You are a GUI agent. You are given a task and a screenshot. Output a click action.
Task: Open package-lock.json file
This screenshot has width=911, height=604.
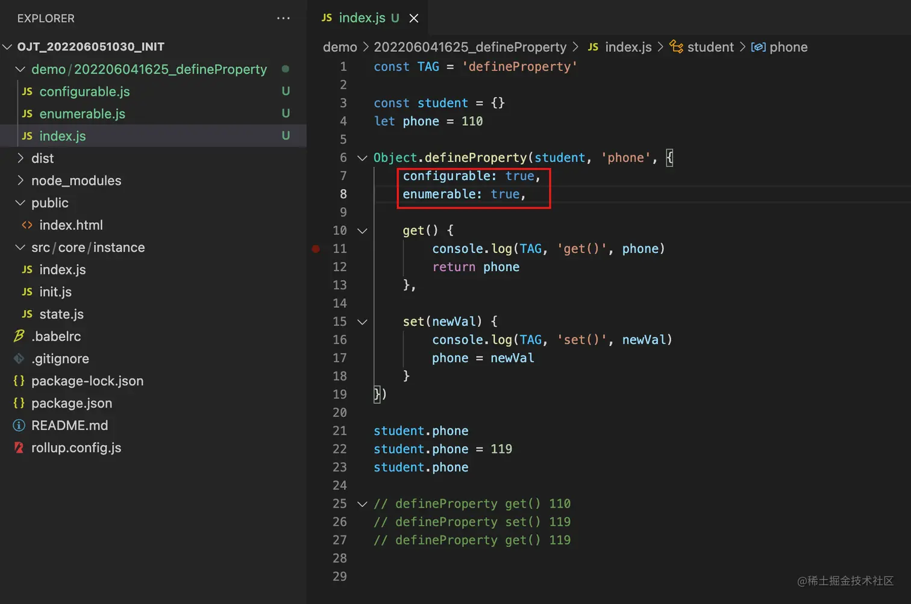(153, 381)
